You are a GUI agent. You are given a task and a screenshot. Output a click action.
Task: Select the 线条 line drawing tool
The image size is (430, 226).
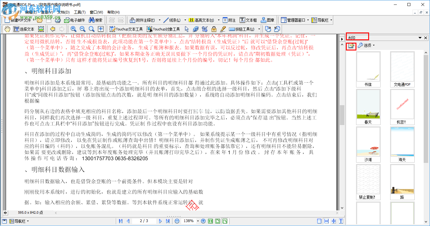(x=172, y=20)
